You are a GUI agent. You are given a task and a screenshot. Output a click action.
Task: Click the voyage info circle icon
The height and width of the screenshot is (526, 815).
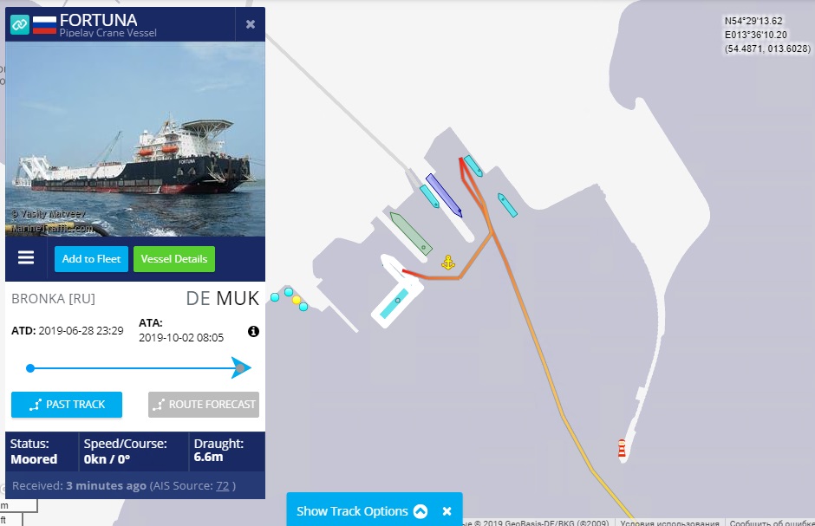[x=253, y=331]
